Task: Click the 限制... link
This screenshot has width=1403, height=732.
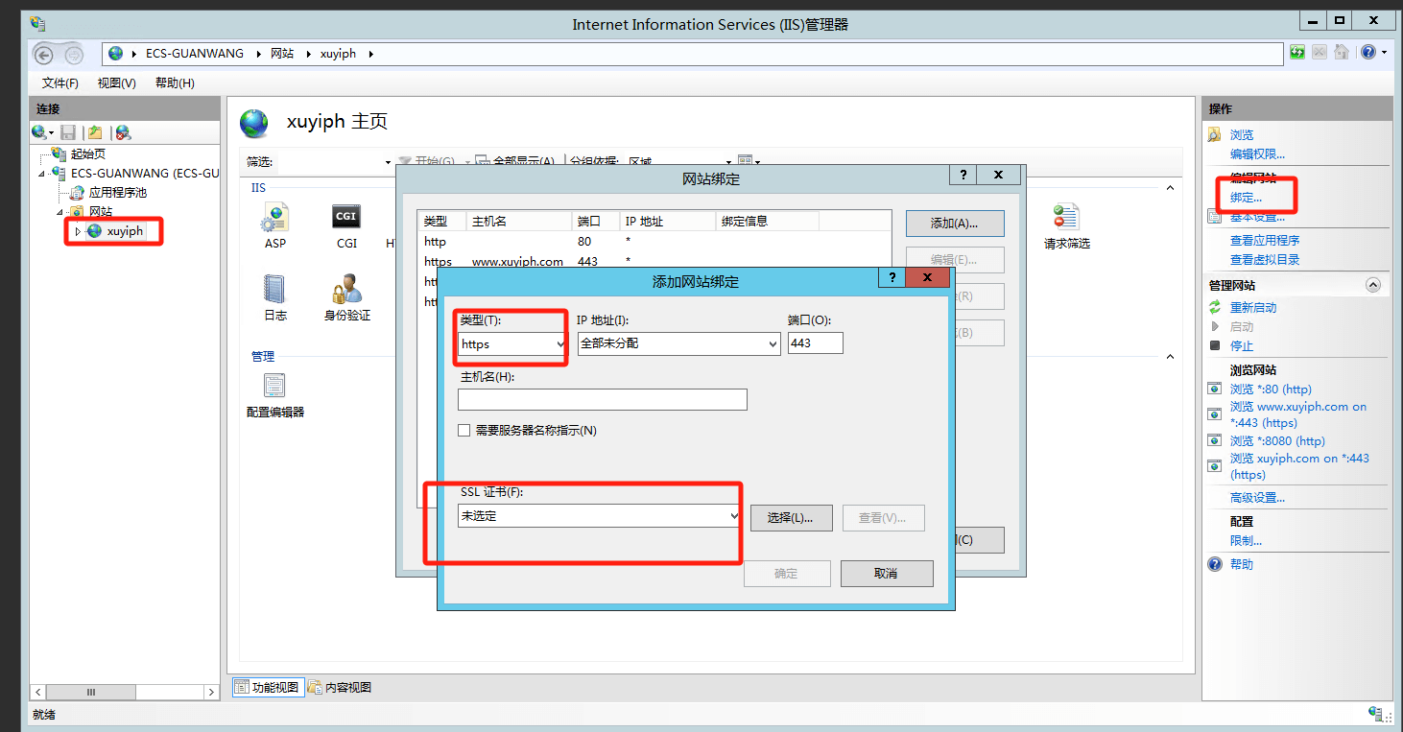Action: tap(1246, 541)
